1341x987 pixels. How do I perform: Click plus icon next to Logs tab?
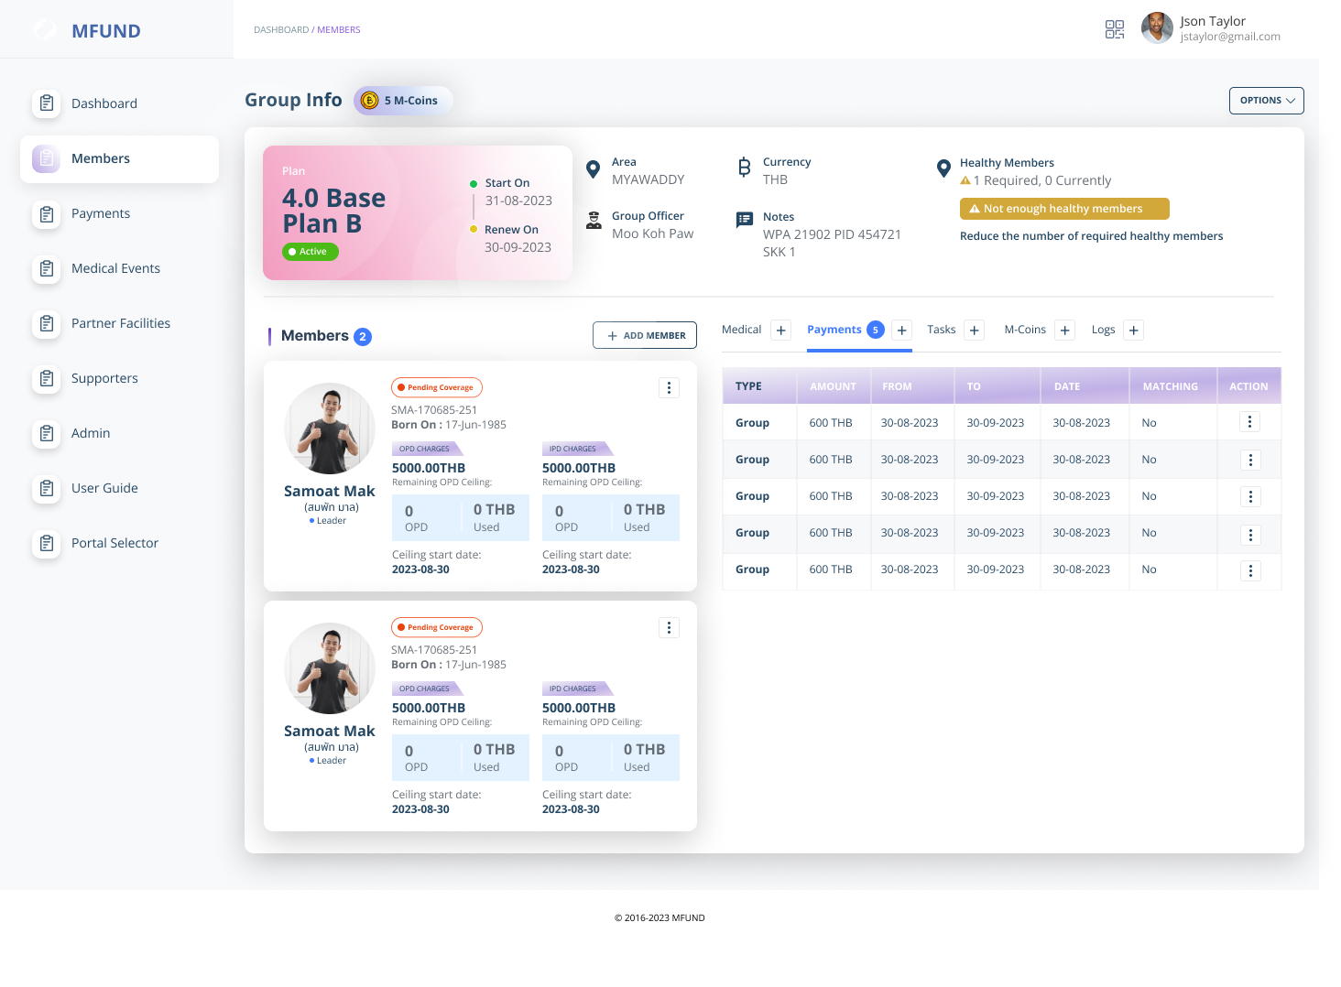tap(1134, 331)
